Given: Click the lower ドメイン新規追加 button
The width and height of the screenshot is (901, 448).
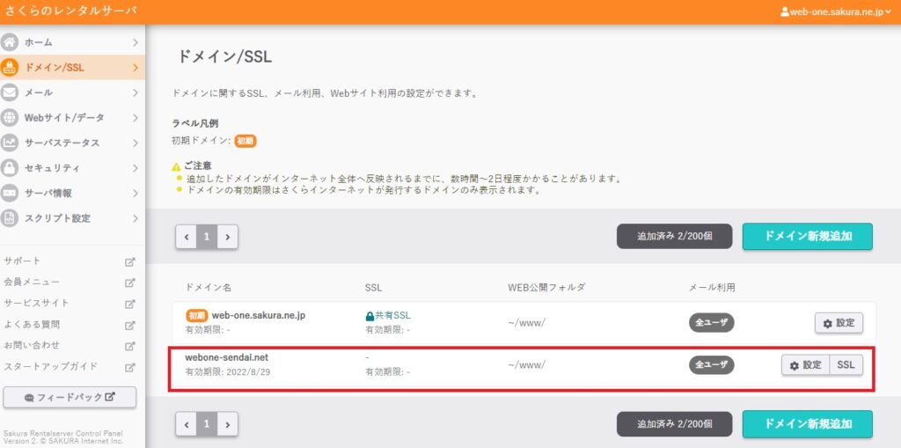Looking at the screenshot, I should pyautogui.click(x=808, y=424).
